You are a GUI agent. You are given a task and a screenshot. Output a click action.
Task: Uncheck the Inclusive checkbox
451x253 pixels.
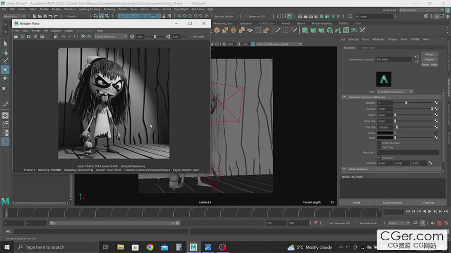(379, 157)
